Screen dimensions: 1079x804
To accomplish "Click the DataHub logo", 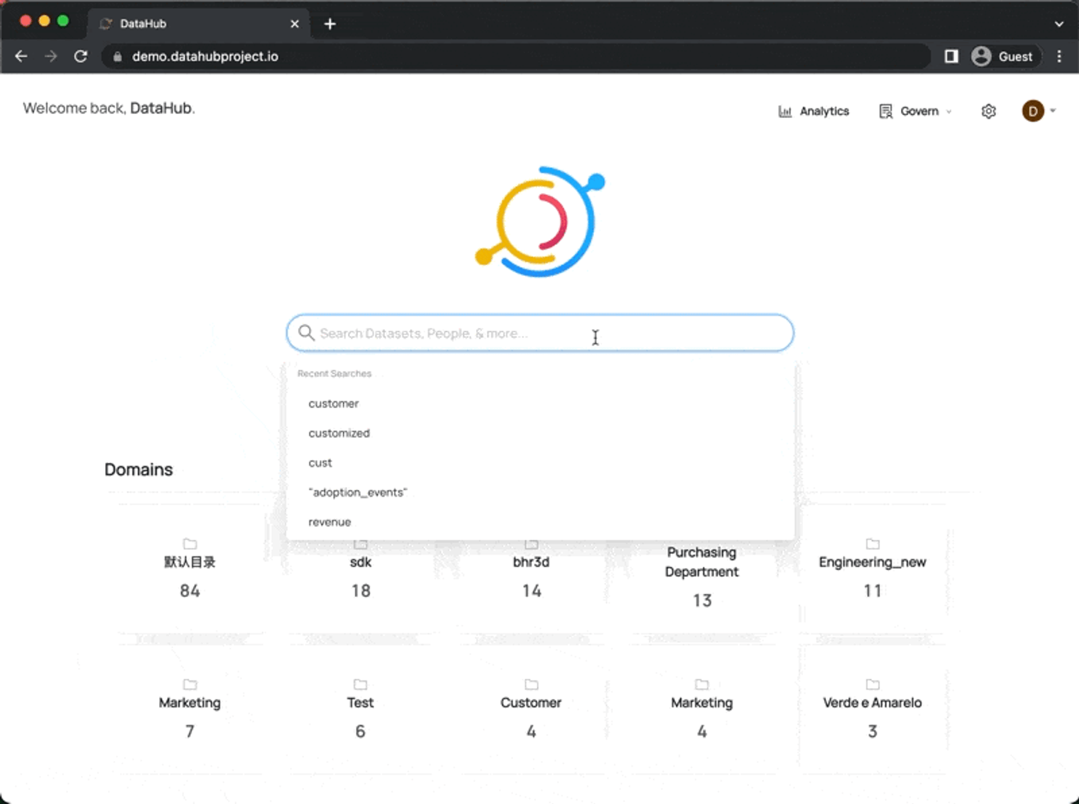I will [x=540, y=222].
